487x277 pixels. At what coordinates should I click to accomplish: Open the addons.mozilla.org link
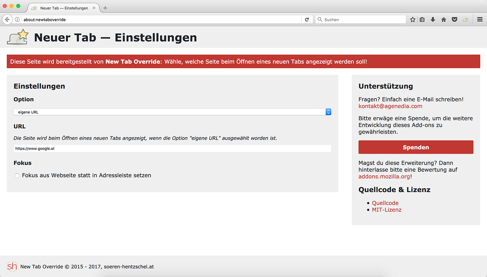click(x=384, y=177)
